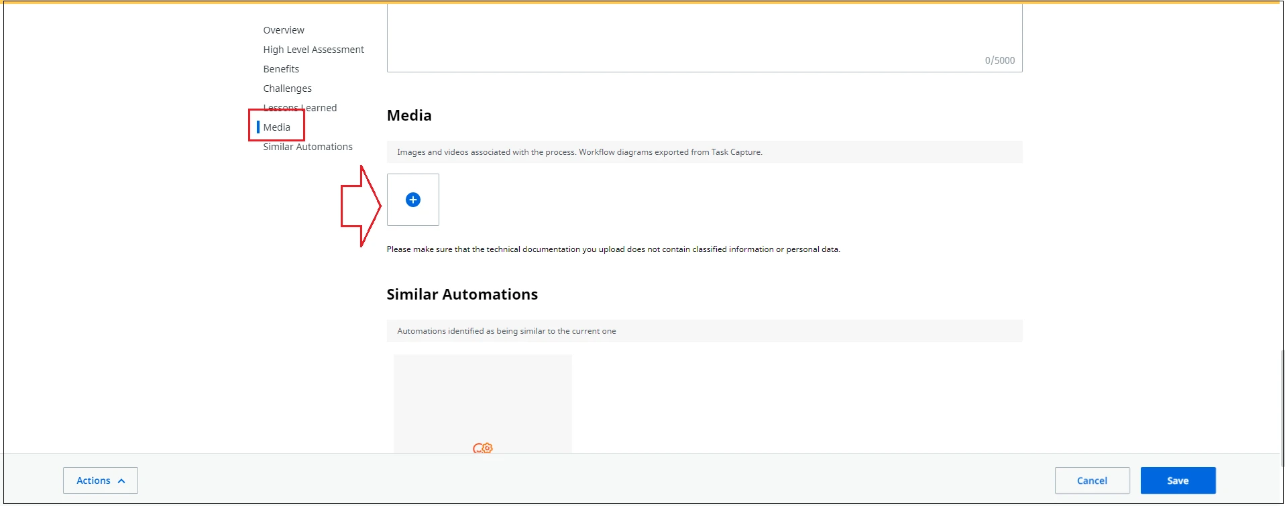Open the Lessons Learned section link
Image resolution: width=1285 pixels, height=506 pixels.
pyautogui.click(x=300, y=108)
